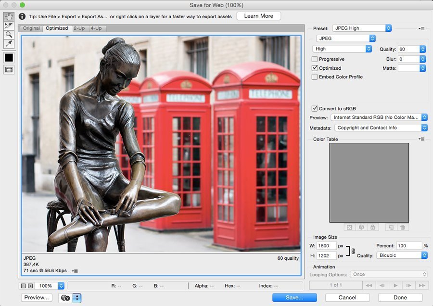Enable the Progressive checkbox

pos(315,58)
